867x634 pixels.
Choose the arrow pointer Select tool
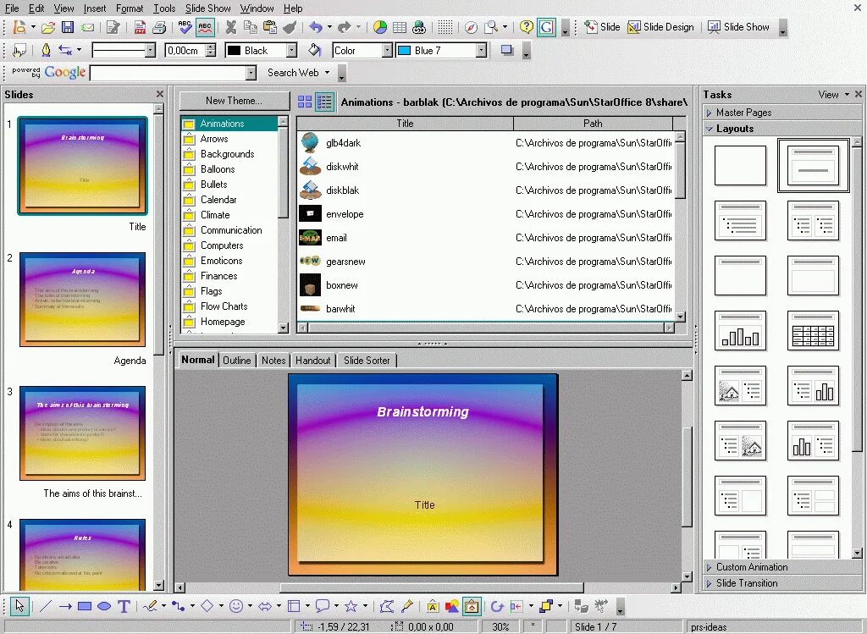pyautogui.click(x=20, y=606)
